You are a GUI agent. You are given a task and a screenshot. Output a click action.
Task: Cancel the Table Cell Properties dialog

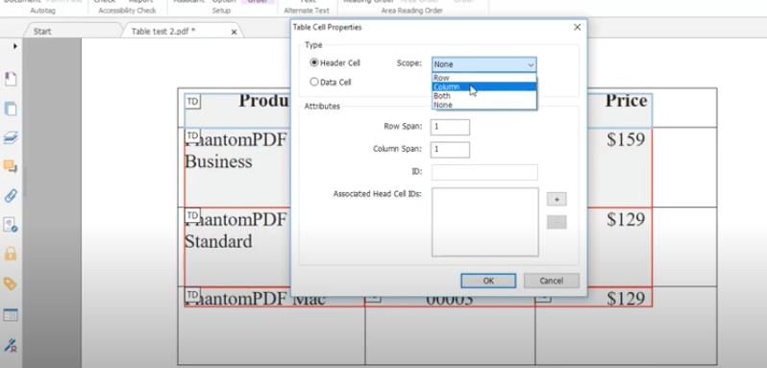(x=552, y=281)
